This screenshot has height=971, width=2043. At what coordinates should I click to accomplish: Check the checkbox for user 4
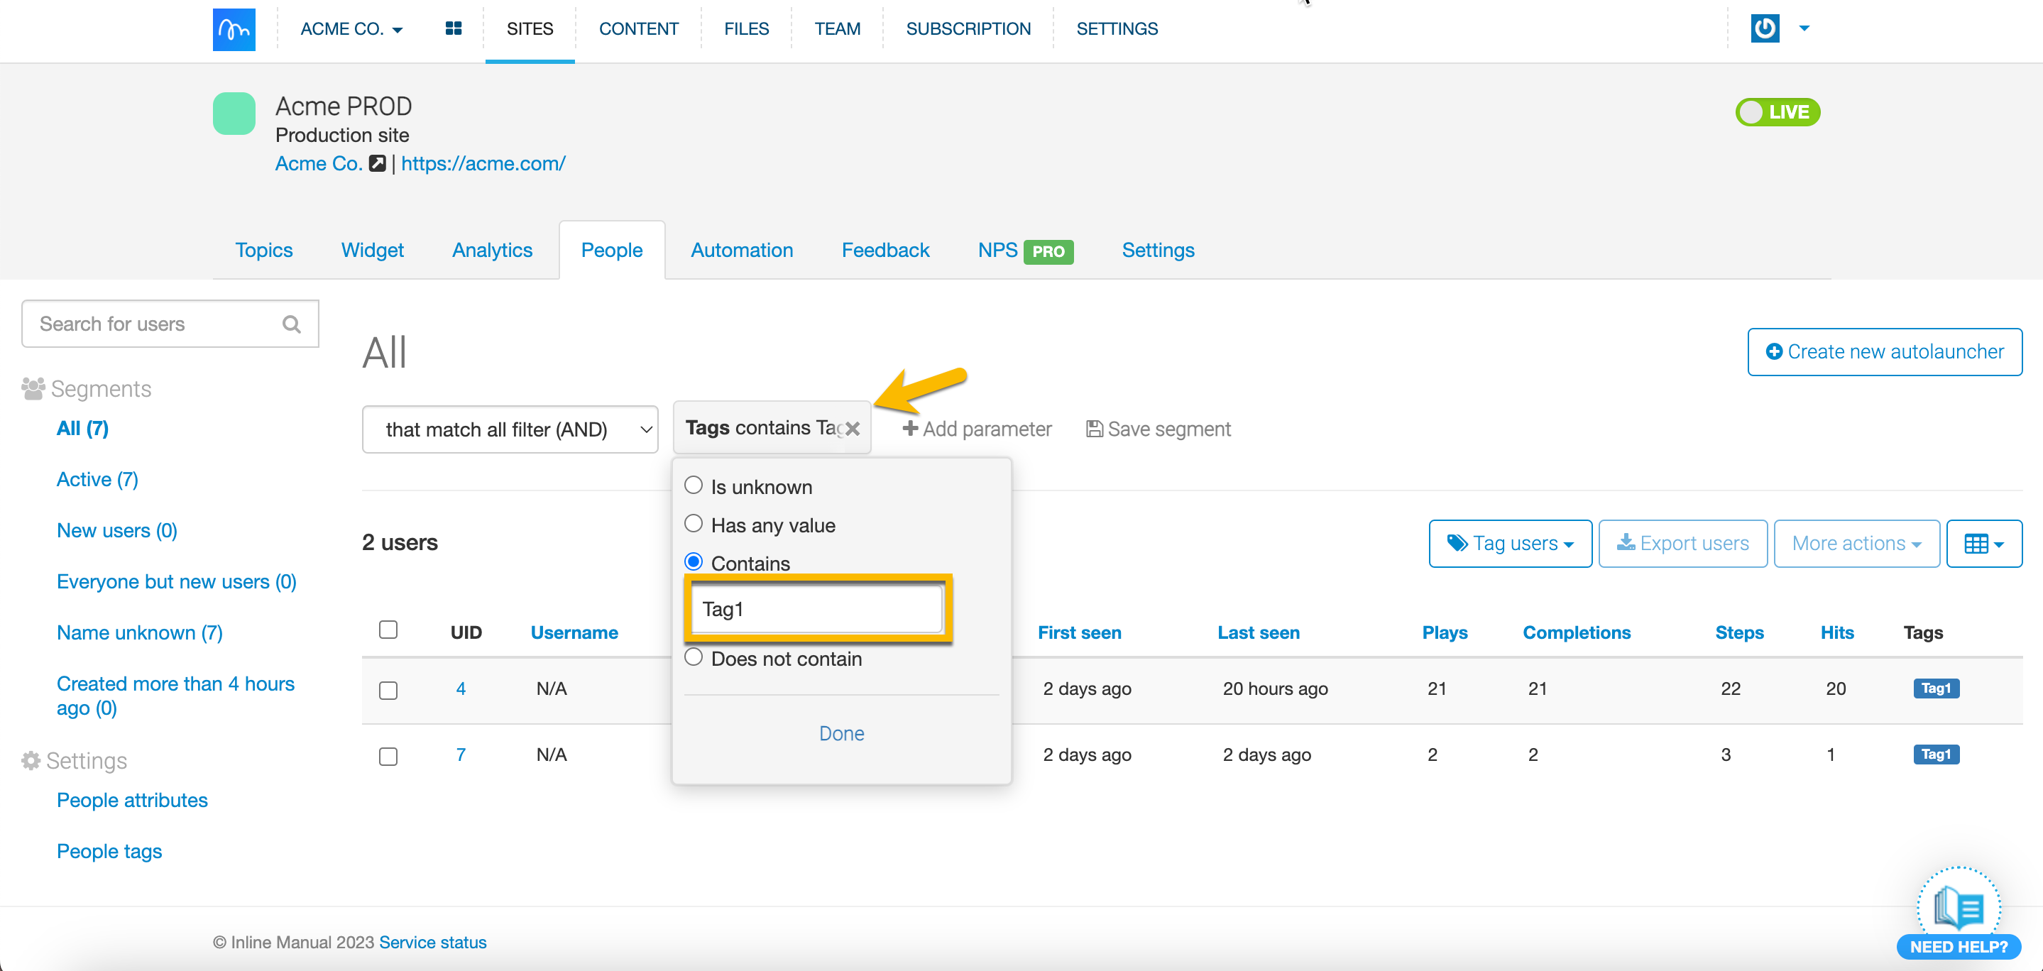click(388, 689)
